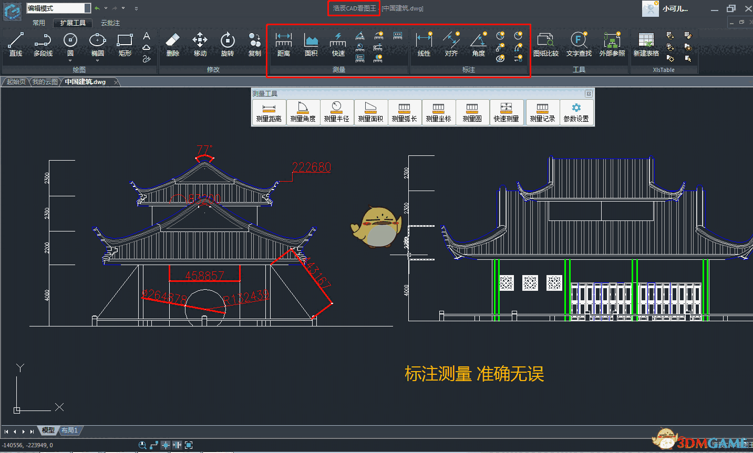Expand the 圆 circle tool options arrow
The width and height of the screenshot is (753, 453).
click(70, 60)
